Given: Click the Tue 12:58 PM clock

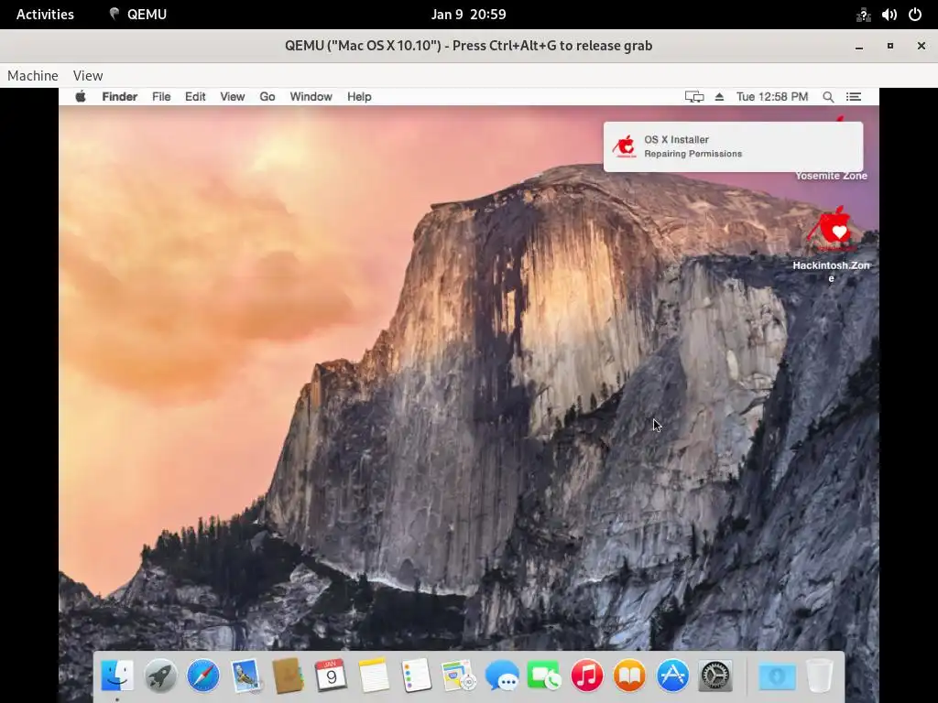Looking at the screenshot, I should (x=771, y=97).
